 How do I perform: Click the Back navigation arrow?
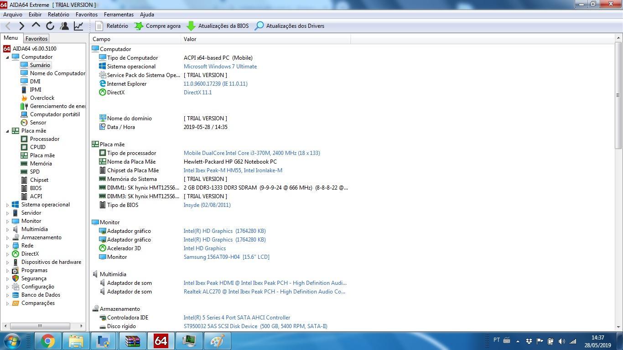[x=8, y=26]
